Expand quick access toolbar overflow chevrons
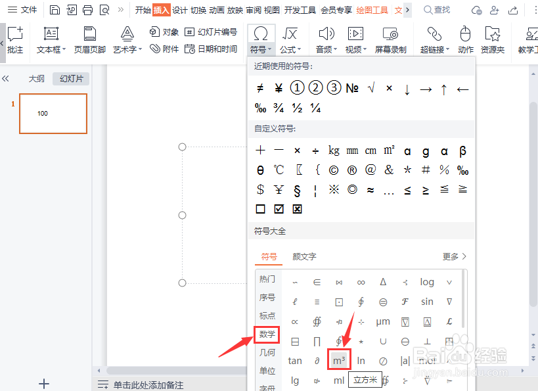Screen dimensions: 538x391 pos(120,10)
